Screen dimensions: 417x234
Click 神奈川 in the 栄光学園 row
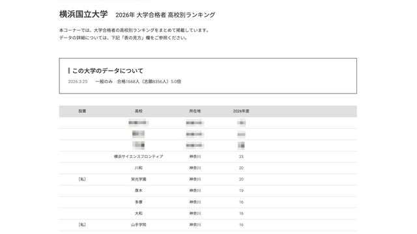[195, 179]
